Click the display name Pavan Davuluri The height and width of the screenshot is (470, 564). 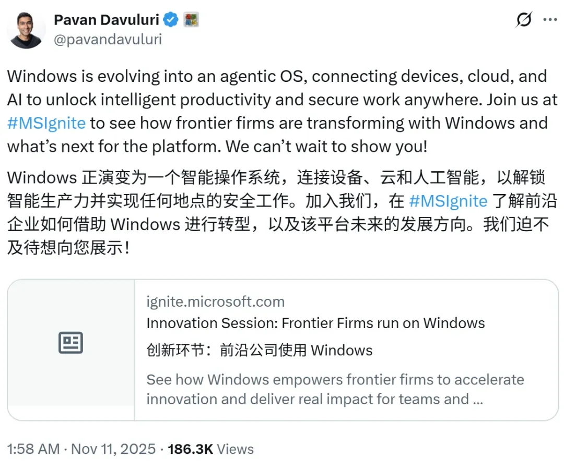click(x=107, y=19)
